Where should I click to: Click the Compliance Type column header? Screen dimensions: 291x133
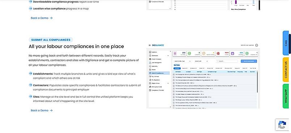[212, 72]
